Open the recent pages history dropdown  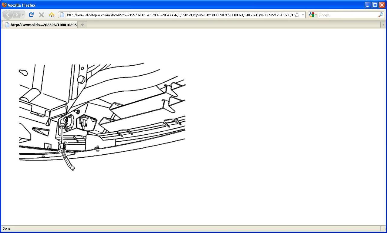[23, 15]
